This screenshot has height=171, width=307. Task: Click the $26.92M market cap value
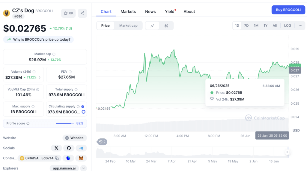point(37,60)
